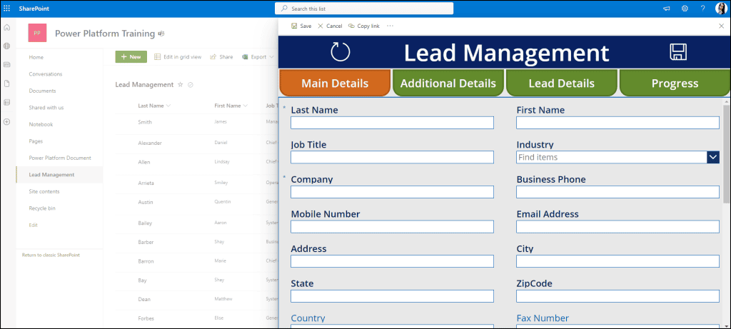Click the City input field
731x329 pixels.
(x=617, y=261)
